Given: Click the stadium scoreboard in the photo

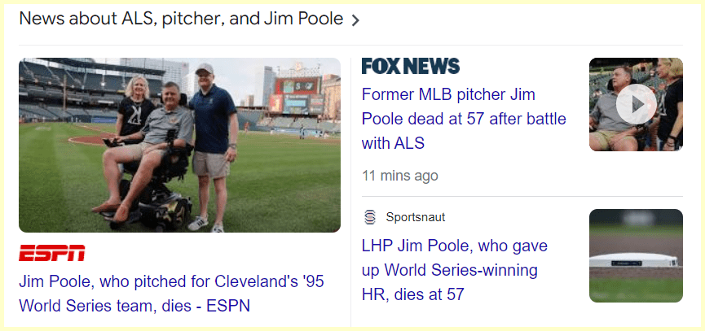Looking at the screenshot, I should pos(297,94).
